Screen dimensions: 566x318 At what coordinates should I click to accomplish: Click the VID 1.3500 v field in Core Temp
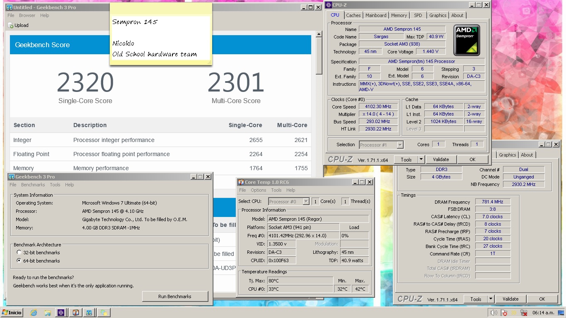tap(282, 244)
